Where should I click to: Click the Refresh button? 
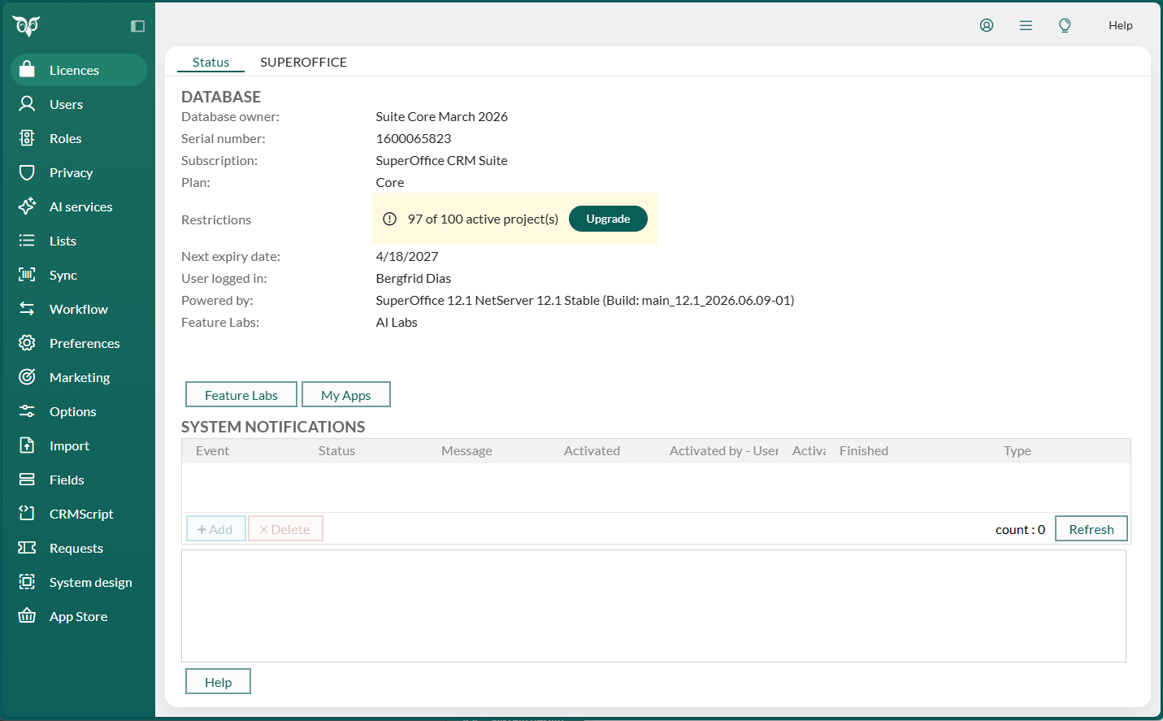1091,529
